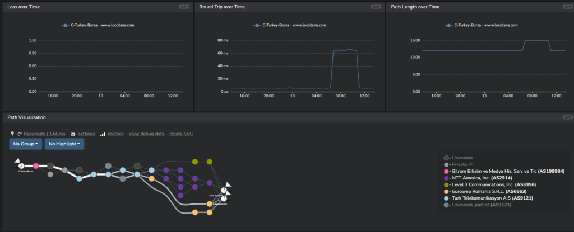Click the olive Level 3 Communications legend swatch
This screenshot has height=232, width=574.
tap(446, 185)
